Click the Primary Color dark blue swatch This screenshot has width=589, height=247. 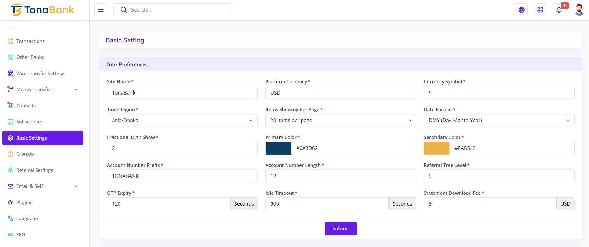click(278, 148)
